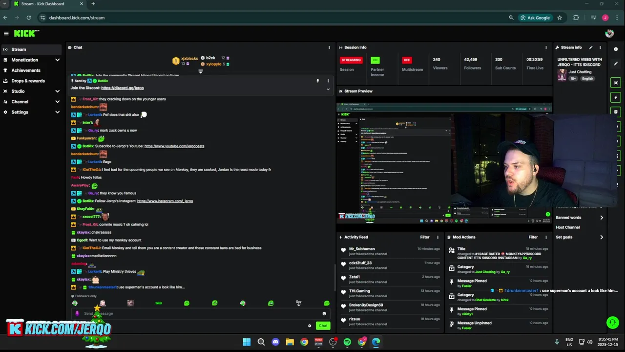Screen dimensions: 625x352
Task: Expand the Studio sidebar section
Action: pyautogui.click(x=32, y=91)
